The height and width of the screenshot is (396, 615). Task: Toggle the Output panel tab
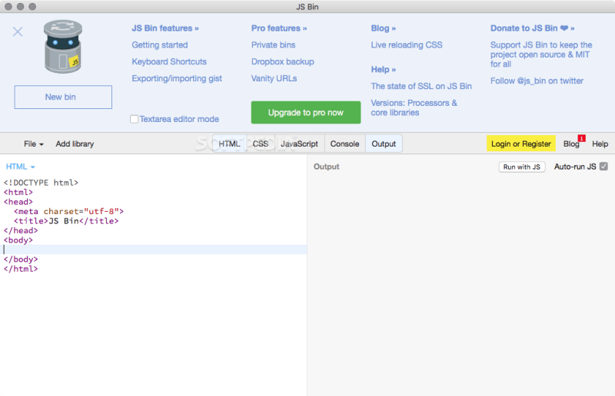(384, 144)
